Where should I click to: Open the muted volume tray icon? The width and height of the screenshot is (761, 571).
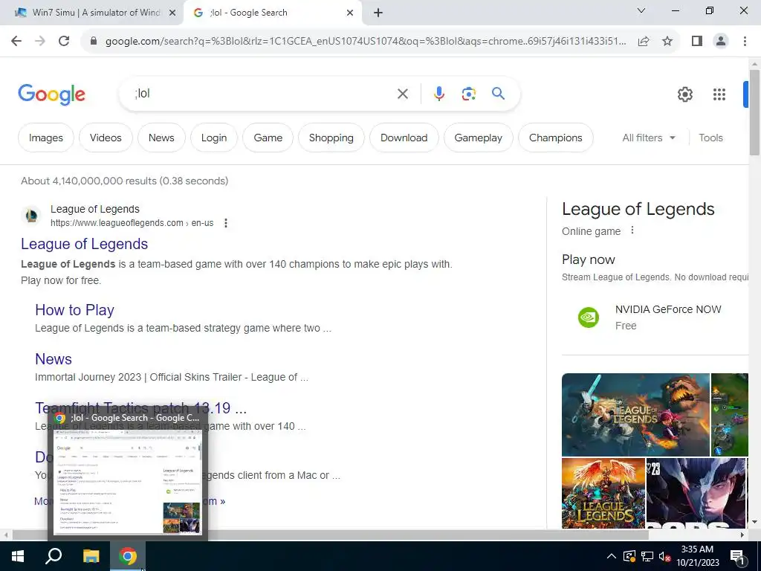[x=664, y=556]
